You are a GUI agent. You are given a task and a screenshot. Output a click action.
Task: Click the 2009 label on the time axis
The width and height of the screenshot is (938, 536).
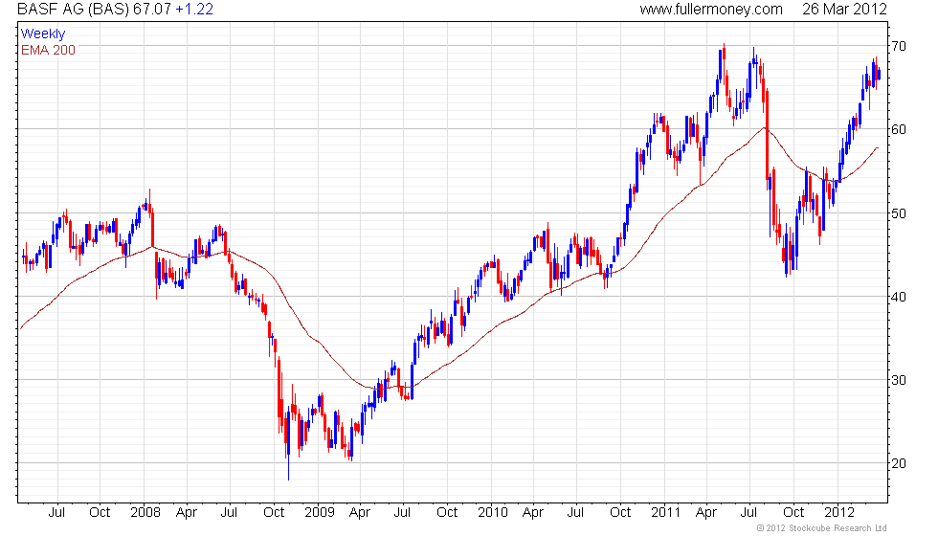tap(320, 513)
